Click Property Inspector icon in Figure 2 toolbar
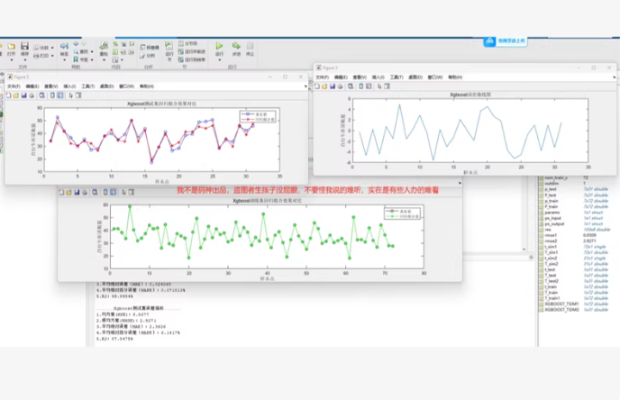Viewport: 629px width, 400px height. pyautogui.click(x=78, y=95)
